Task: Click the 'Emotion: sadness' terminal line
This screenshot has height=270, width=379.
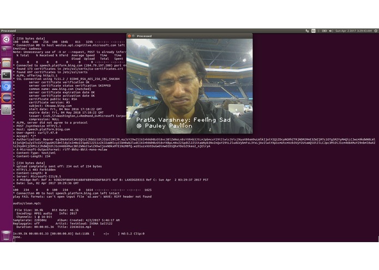Action: coord(27,49)
